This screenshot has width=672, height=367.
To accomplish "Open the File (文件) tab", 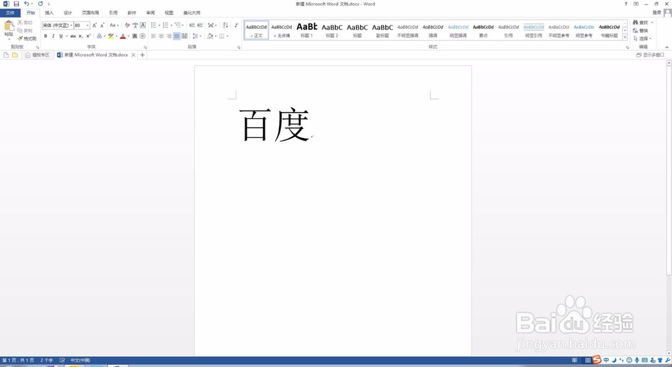I will (x=10, y=13).
